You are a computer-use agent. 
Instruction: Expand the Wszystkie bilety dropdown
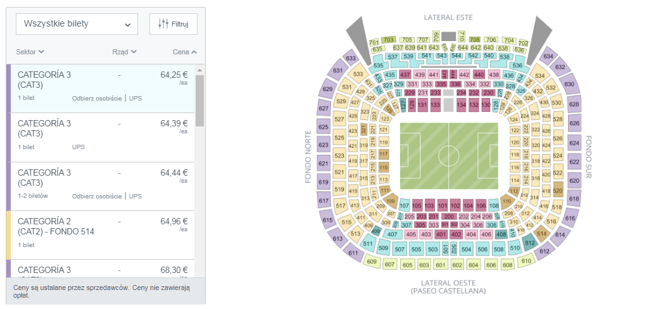click(x=77, y=24)
